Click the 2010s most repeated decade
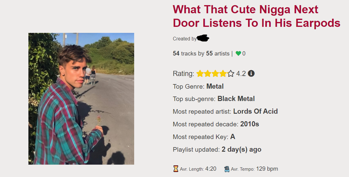Viewport: 349px width, 177px height. pos(250,124)
